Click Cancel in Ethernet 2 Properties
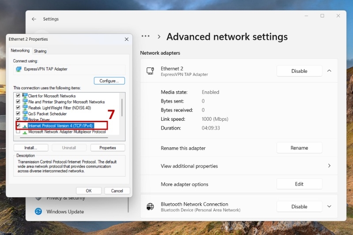The image size is (353, 235). [x=117, y=191]
